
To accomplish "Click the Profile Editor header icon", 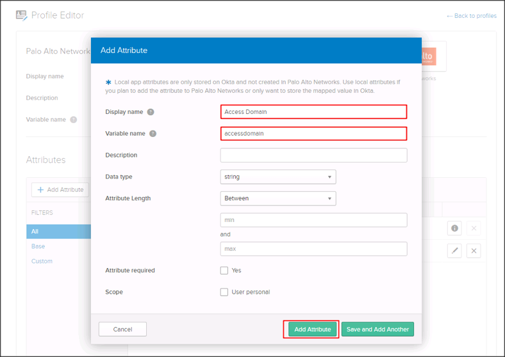I will pos(22,15).
